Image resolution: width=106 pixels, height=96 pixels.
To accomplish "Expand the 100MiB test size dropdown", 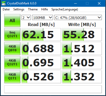I will coord(43,18).
